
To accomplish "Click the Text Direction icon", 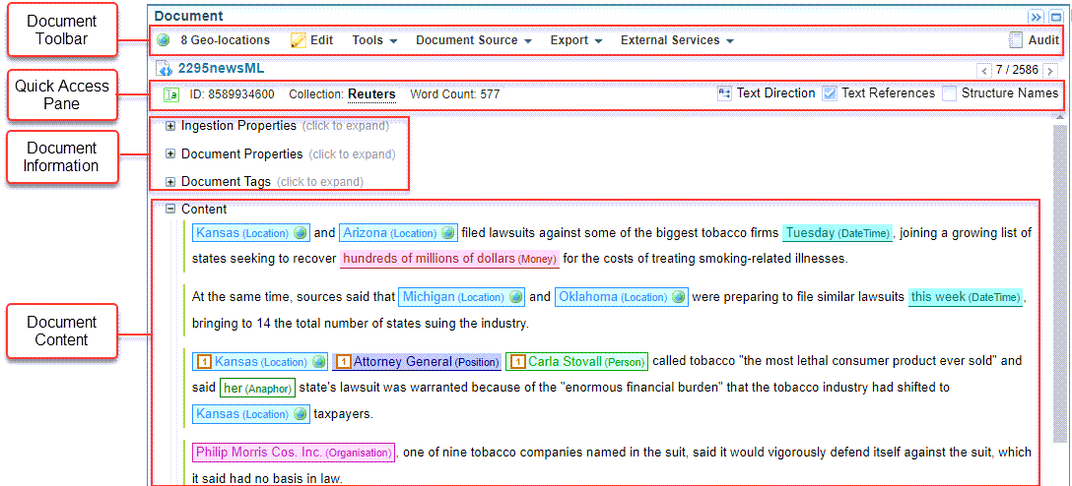I will [724, 93].
